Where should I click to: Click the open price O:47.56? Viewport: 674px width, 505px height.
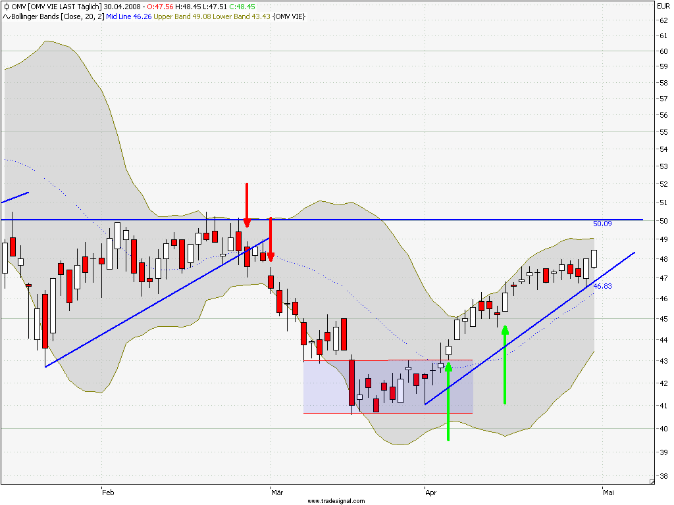pos(160,7)
